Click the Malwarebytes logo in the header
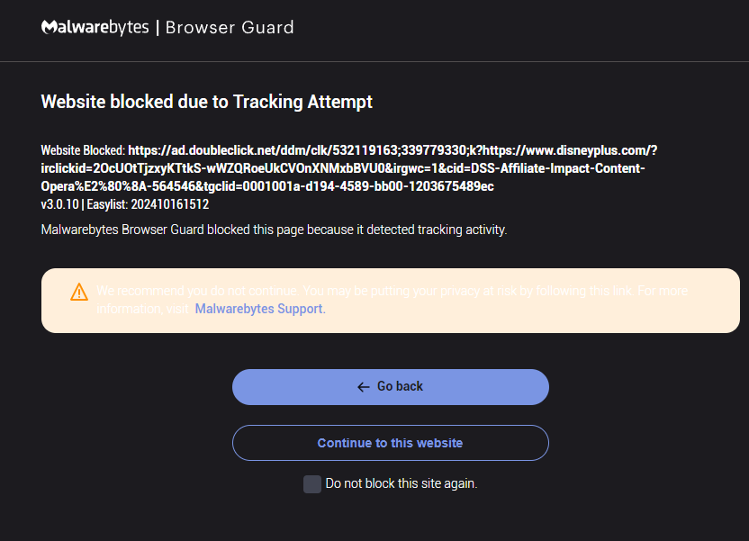This screenshot has width=749, height=541. point(95,27)
